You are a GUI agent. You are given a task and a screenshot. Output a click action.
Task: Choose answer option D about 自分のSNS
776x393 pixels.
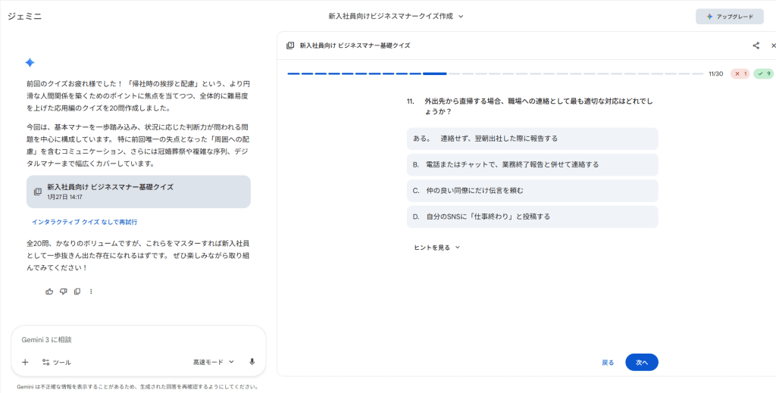(532, 217)
